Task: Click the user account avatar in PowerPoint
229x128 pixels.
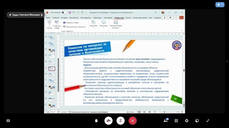Action: click(x=163, y=12)
